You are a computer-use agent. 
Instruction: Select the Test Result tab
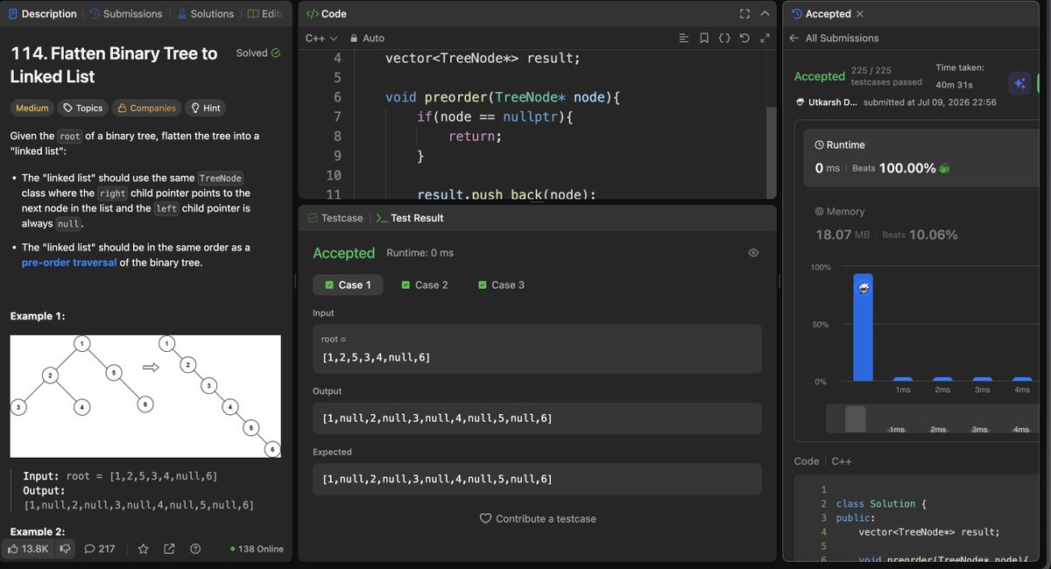[410, 218]
